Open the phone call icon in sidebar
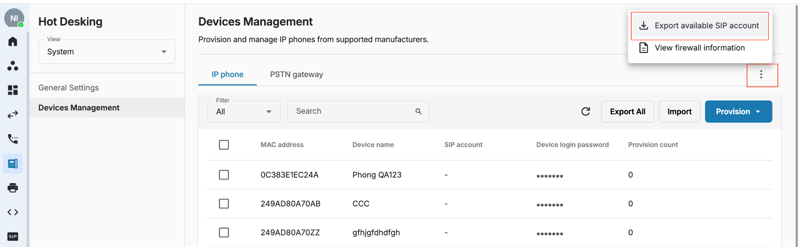Viewport: 799px width, 247px height. 13,139
